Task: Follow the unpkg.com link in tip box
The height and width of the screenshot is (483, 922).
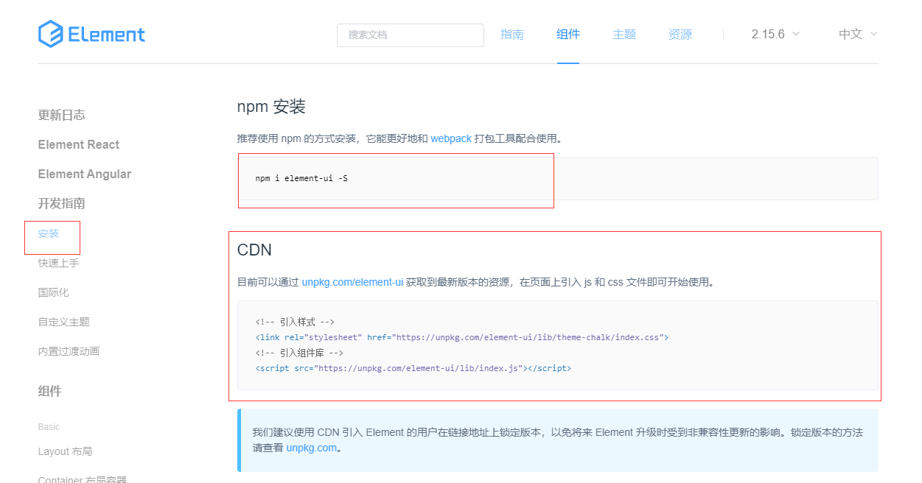Action: pyautogui.click(x=312, y=448)
